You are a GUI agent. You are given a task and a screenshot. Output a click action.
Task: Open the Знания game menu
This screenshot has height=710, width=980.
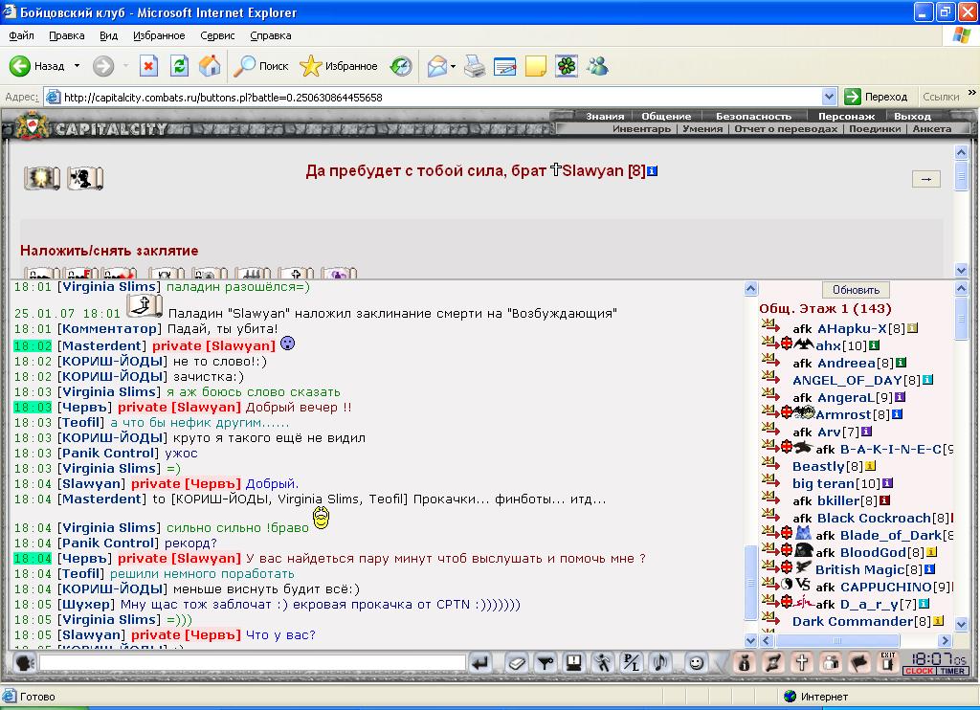click(605, 116)
